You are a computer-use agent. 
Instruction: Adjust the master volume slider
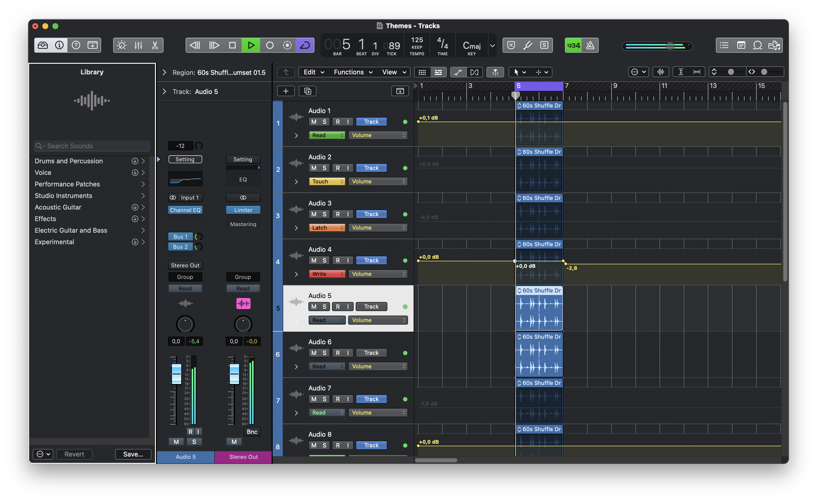670,46
